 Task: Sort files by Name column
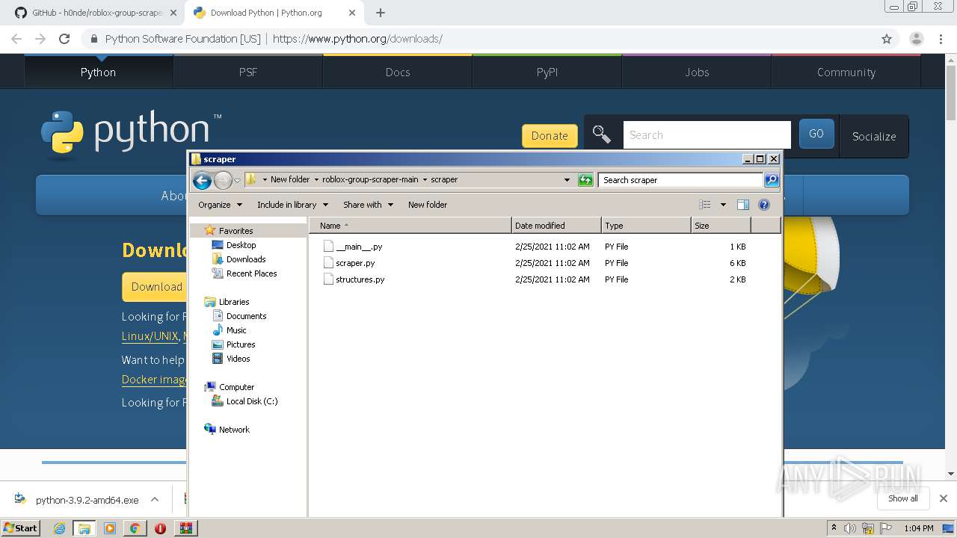(410, 226)
